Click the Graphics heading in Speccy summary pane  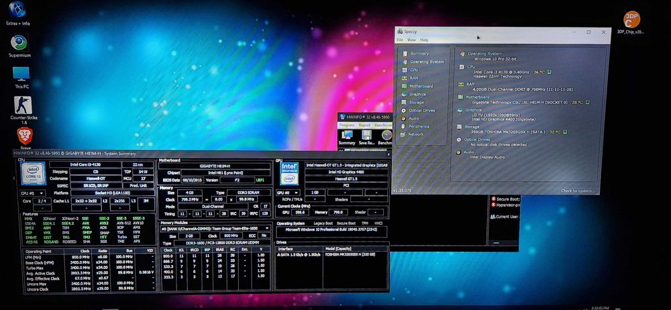(473, 110)
